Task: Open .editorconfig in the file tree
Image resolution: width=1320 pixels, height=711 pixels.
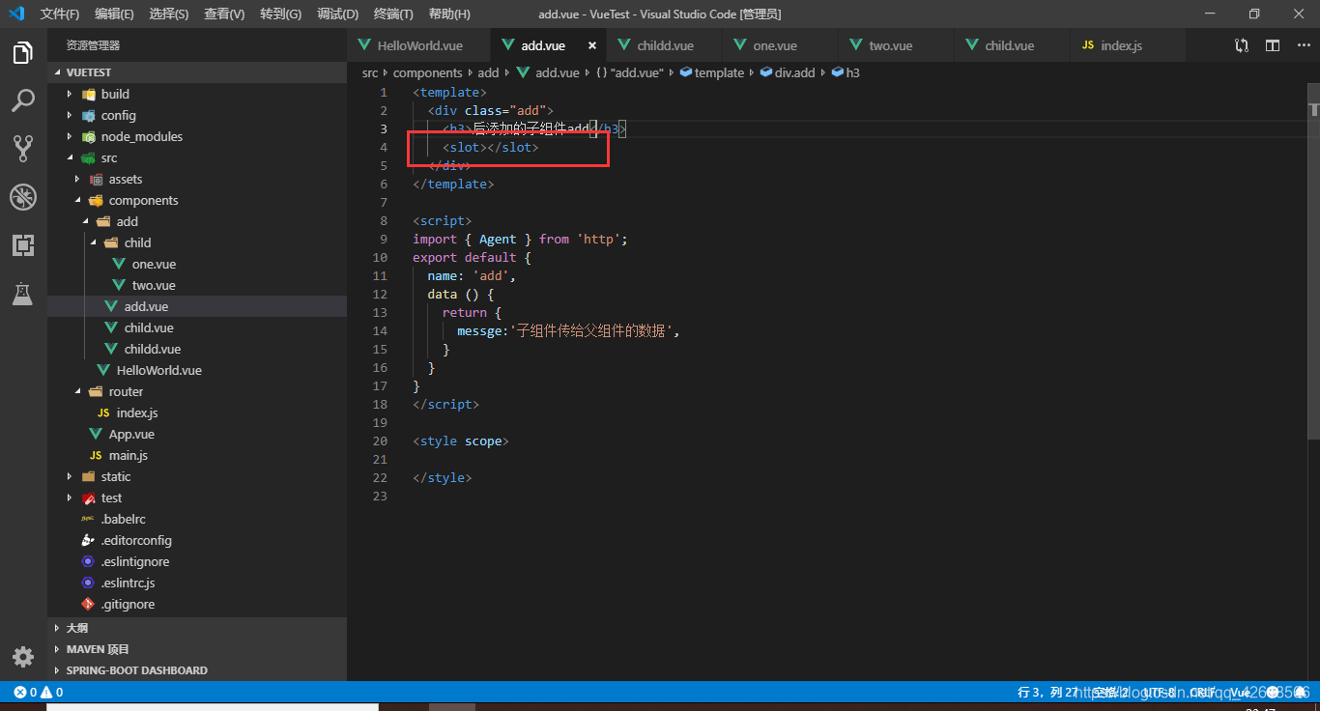Action: [197, 540]
